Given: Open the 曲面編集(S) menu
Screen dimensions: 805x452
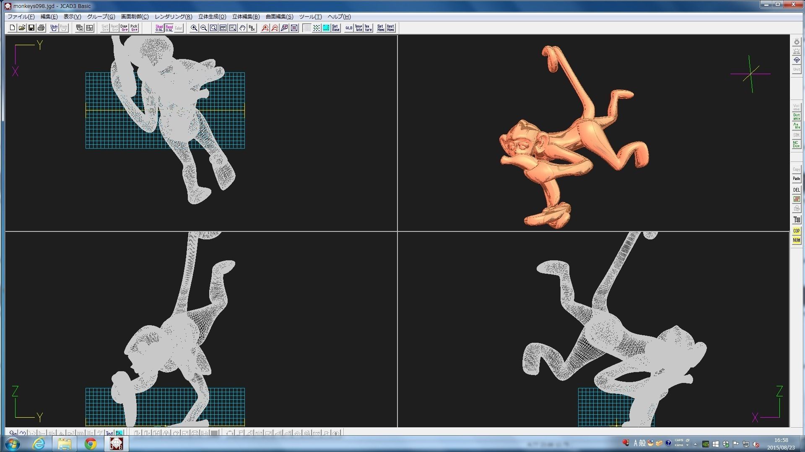Looking at the screenshot, I should [x=279, y=17].
